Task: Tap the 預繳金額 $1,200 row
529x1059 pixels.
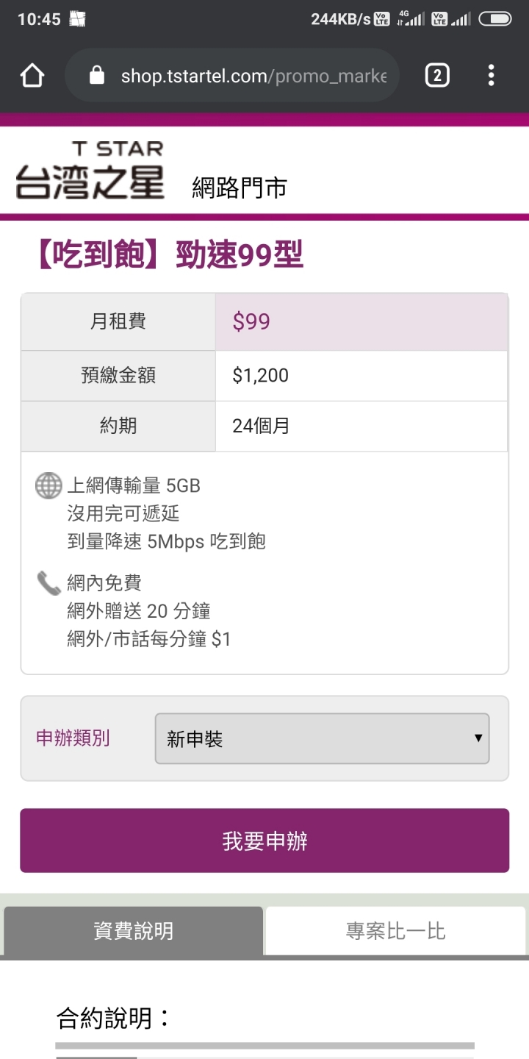Action: (x=264, y=376)
